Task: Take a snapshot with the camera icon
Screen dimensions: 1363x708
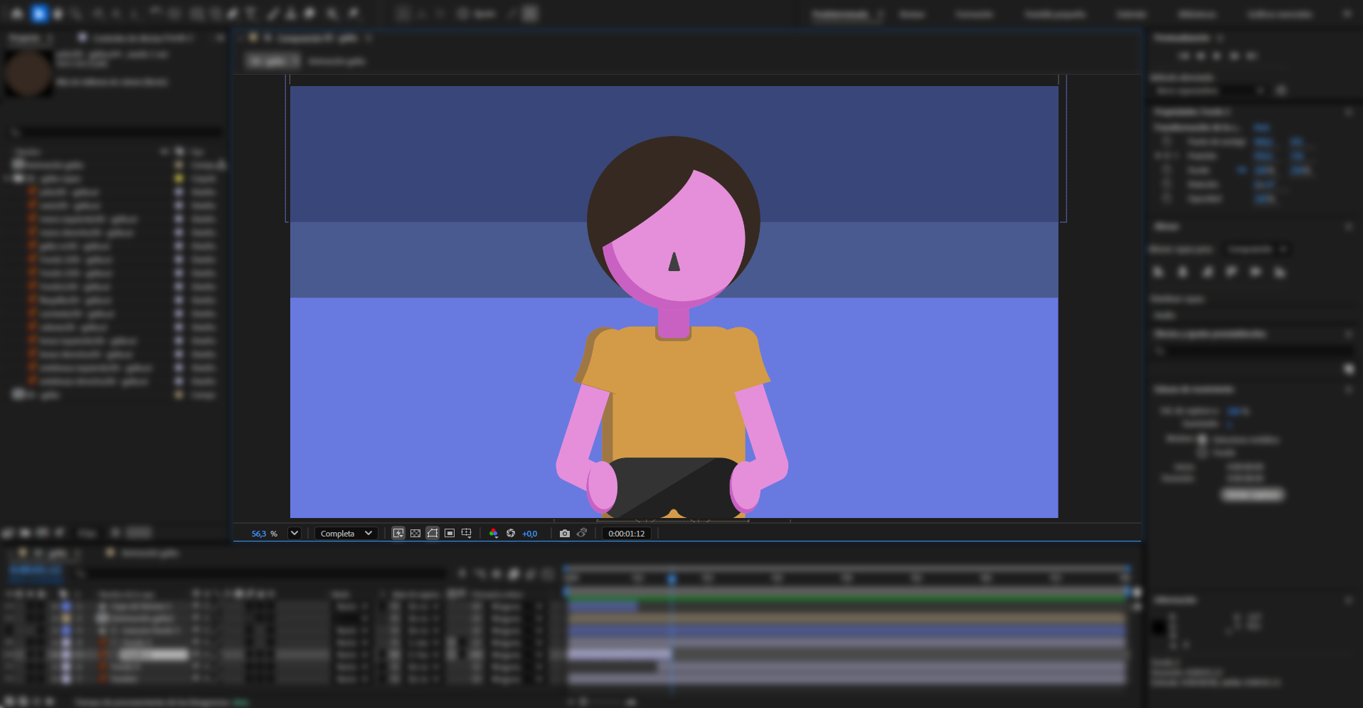Action: (565, 533)
